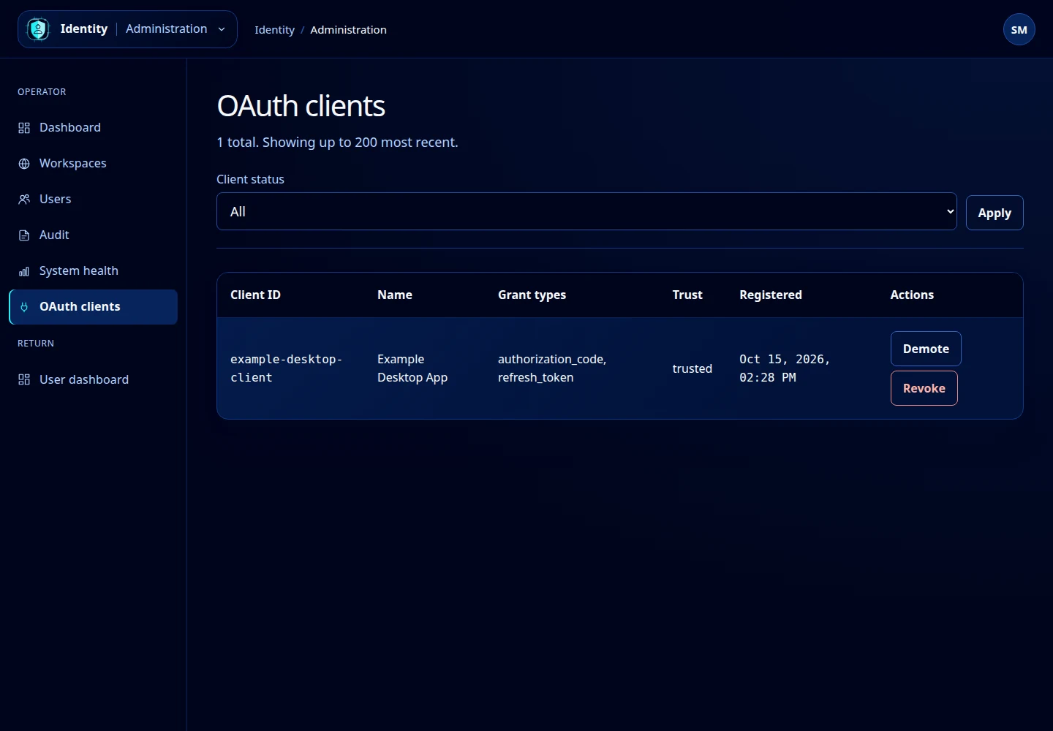
Task: Open System health in the sidebar
Action: pyautogui.click(x=93, y=270)
